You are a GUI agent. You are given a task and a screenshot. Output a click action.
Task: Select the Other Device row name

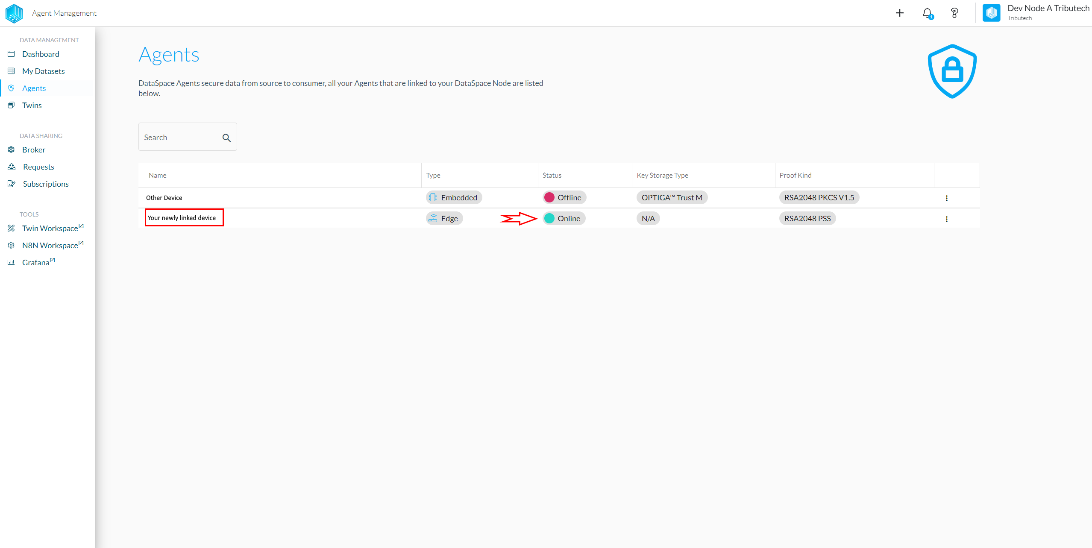click(x=164, y=198)
